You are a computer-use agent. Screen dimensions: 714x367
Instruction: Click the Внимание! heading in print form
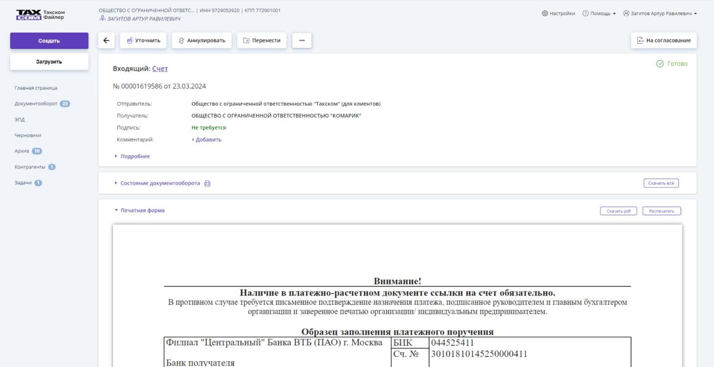click(398, 281)
